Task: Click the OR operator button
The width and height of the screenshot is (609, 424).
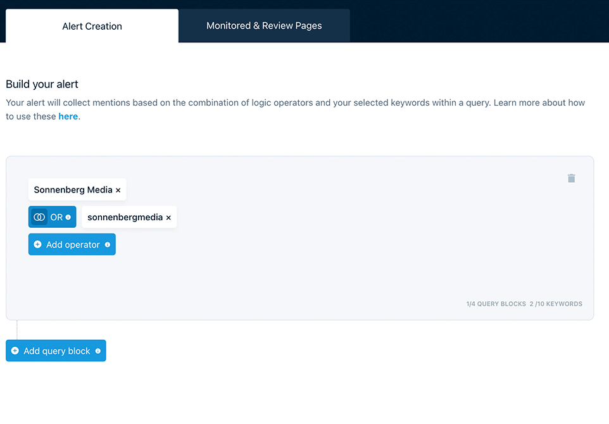Action: coord(52,217)
